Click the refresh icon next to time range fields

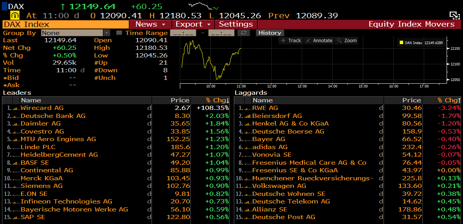coord(244,33)
